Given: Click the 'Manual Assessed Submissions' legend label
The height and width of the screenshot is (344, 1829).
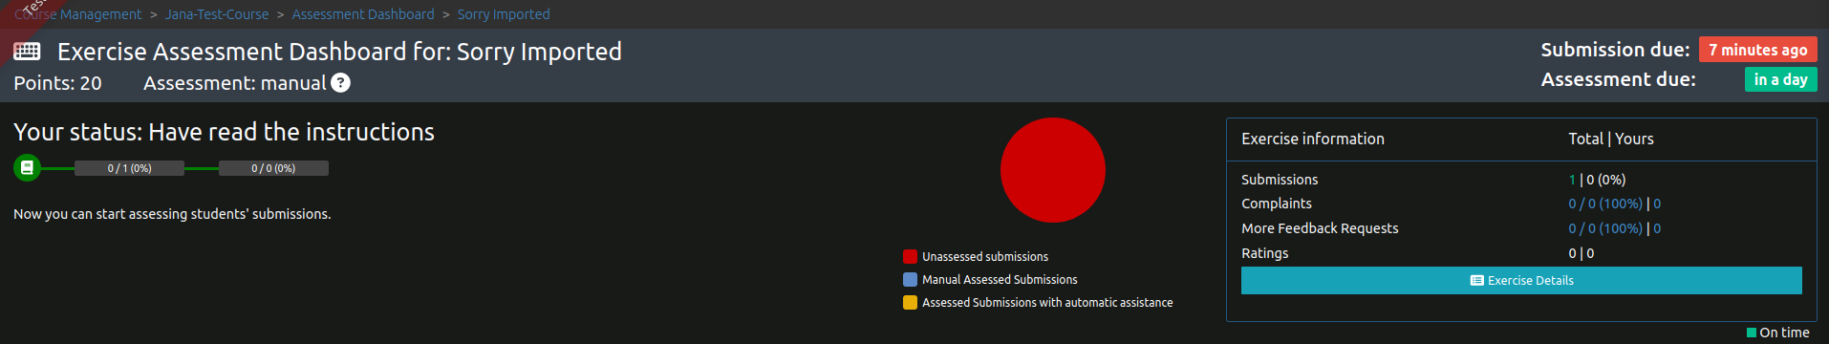Looking at the screenshot, I should [1000, 279].
